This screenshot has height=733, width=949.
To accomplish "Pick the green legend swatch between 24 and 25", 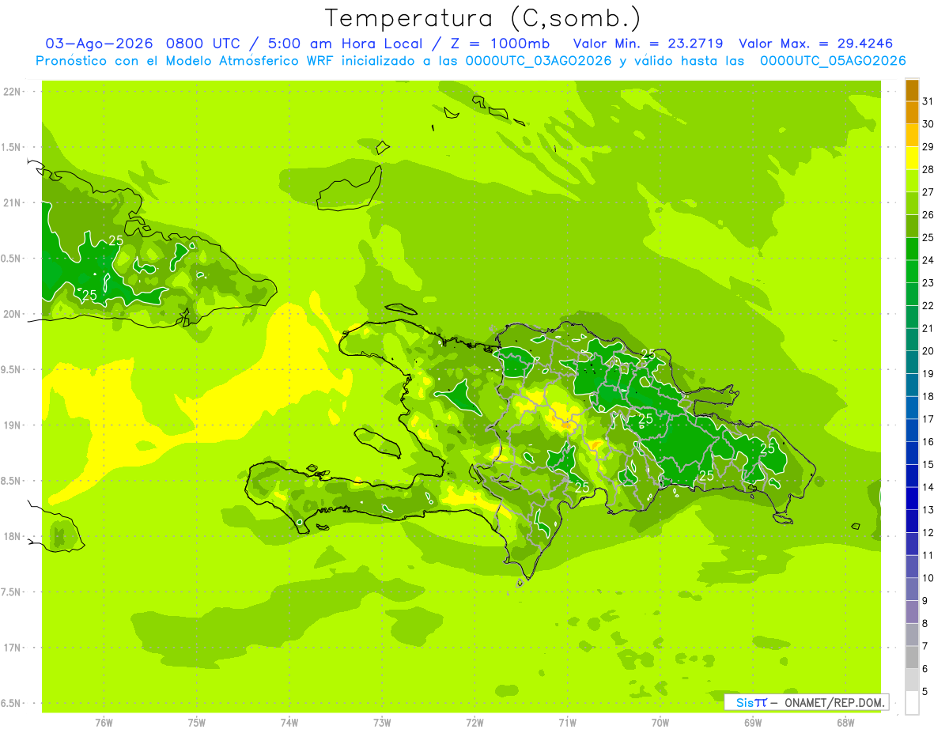I will click(x=912, y=248).
